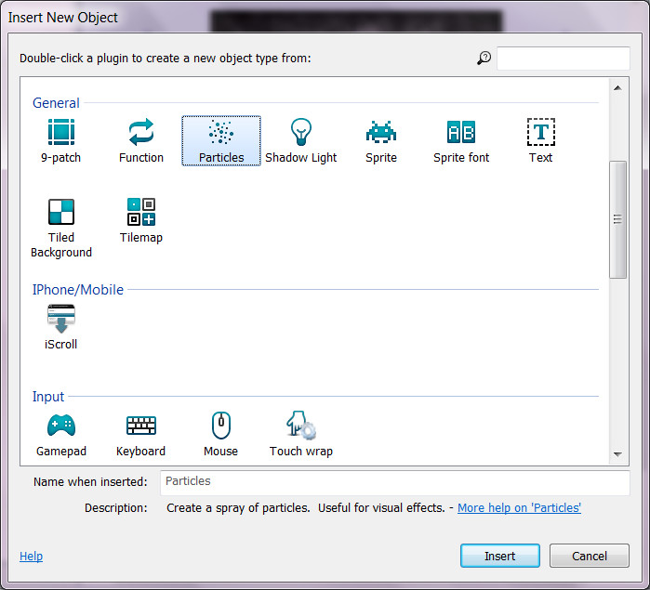Select the Mouse input plugin icon
The image size is (650, 590).
pyautogui.click(x=221, y=426)
